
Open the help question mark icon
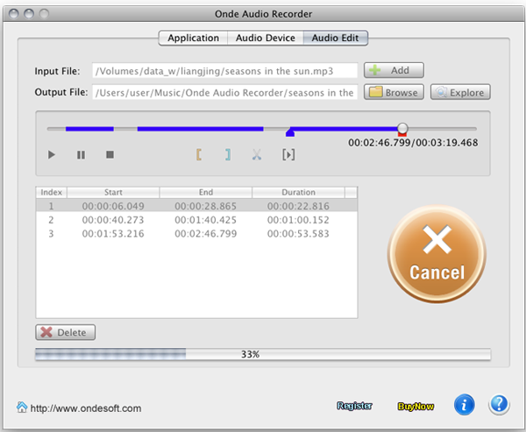[499, 405]
